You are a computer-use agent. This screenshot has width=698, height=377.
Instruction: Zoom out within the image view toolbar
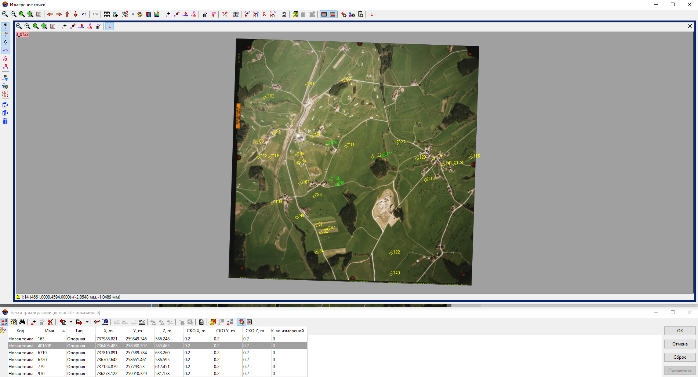[x=28, y=26]
